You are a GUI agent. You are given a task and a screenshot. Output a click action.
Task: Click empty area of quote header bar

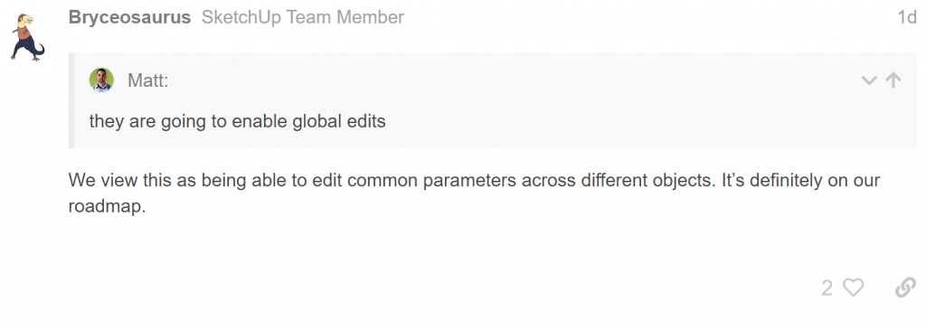tap(508, 80)
